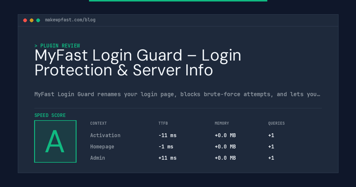Viewport: 356px width, 187px height.
Task: Click Homepage row memory +0.0 MB
Action: pos(225,147)
